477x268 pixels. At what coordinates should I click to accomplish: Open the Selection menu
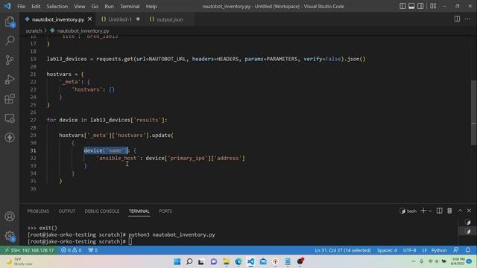point(57,6)
